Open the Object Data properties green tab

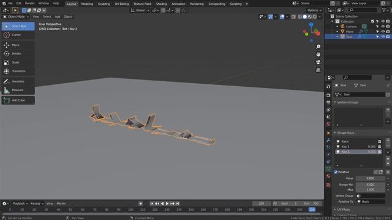pos(328,169)
